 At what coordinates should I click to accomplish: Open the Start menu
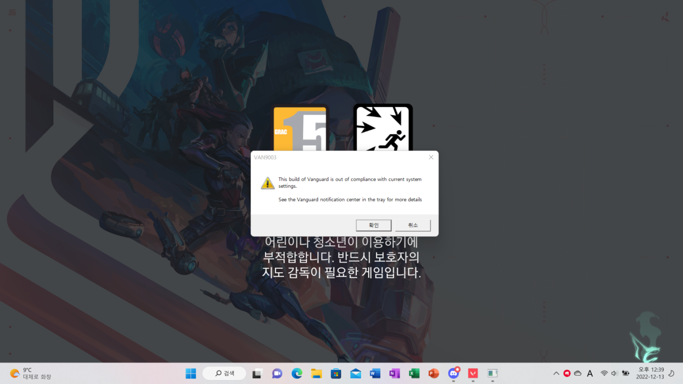pyautogui.click(x=191, y=373)
